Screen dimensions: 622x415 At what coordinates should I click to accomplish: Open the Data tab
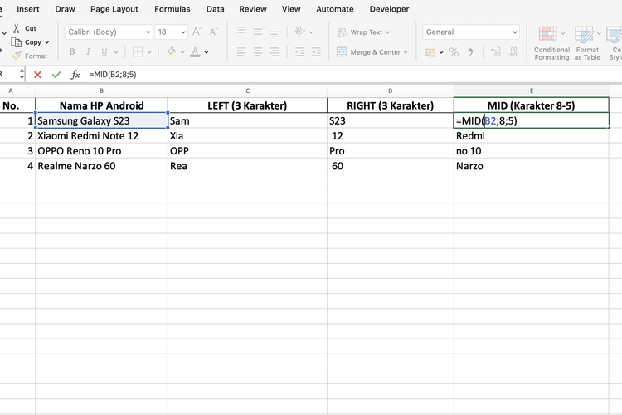tap(215, 9)
